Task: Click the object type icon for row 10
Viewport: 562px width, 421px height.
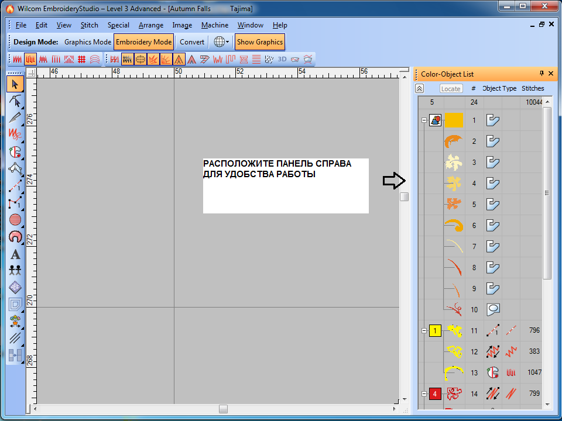Action: click(x=493, y=310)
